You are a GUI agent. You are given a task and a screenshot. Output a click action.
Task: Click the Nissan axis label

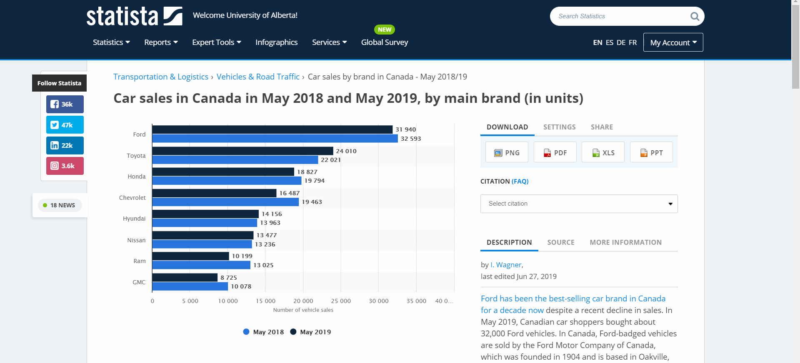[136, 240]
